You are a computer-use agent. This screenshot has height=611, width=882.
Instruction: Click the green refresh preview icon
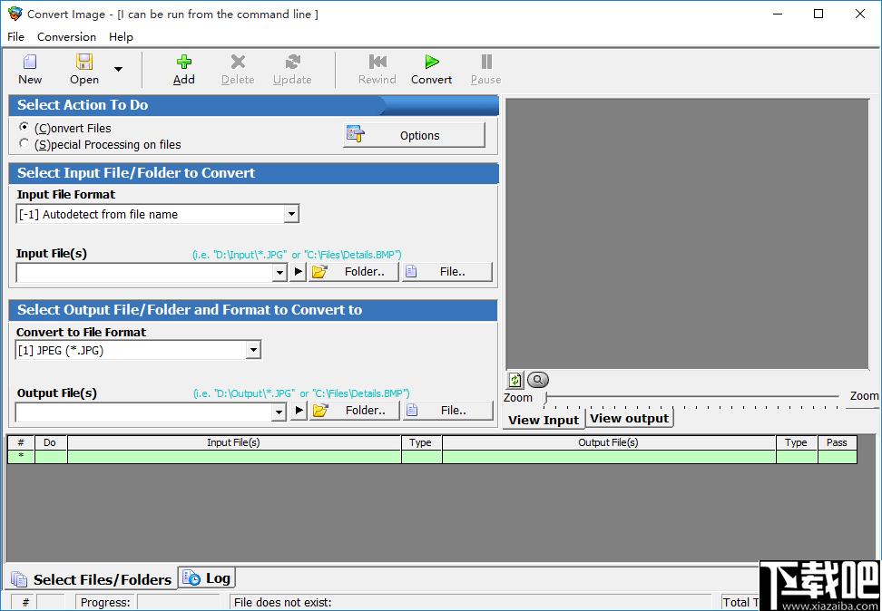pos(514,380)
